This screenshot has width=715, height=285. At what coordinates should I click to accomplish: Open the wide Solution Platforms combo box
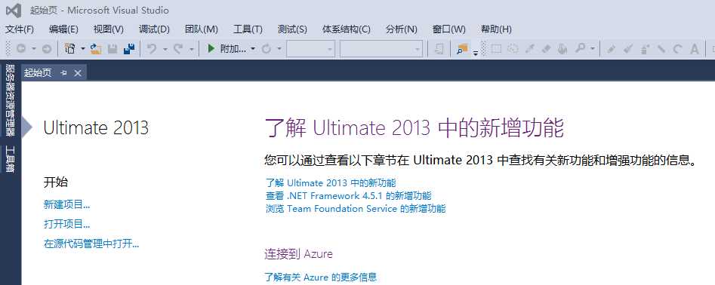click(x=381, y=49)
